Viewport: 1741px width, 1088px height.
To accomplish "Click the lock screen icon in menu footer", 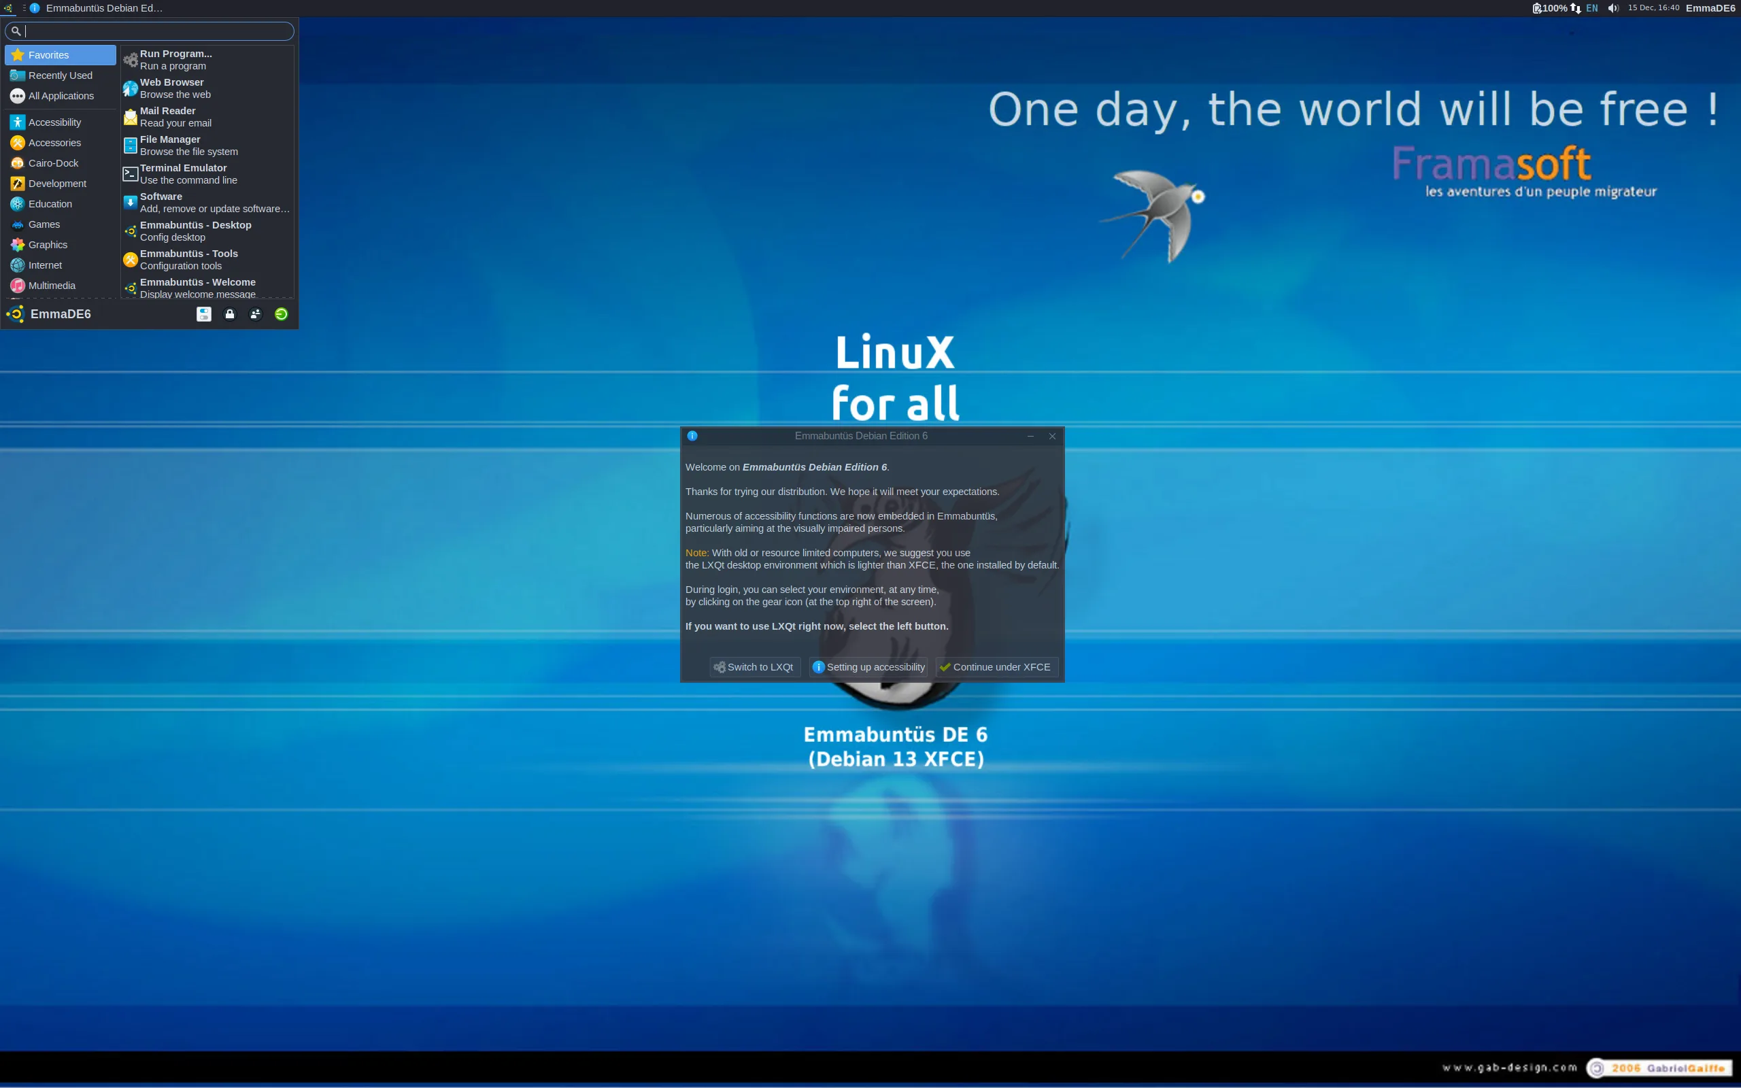I will [x=229, y=313].
